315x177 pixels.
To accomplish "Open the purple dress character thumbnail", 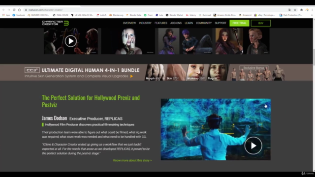I will pos(169,41).
